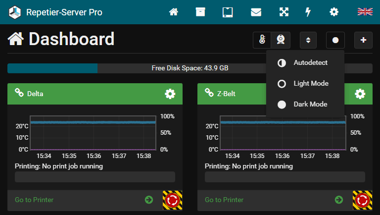380x215 pixels.
Task: Open the archive box icon in navbar
Action: coord(200,12)
